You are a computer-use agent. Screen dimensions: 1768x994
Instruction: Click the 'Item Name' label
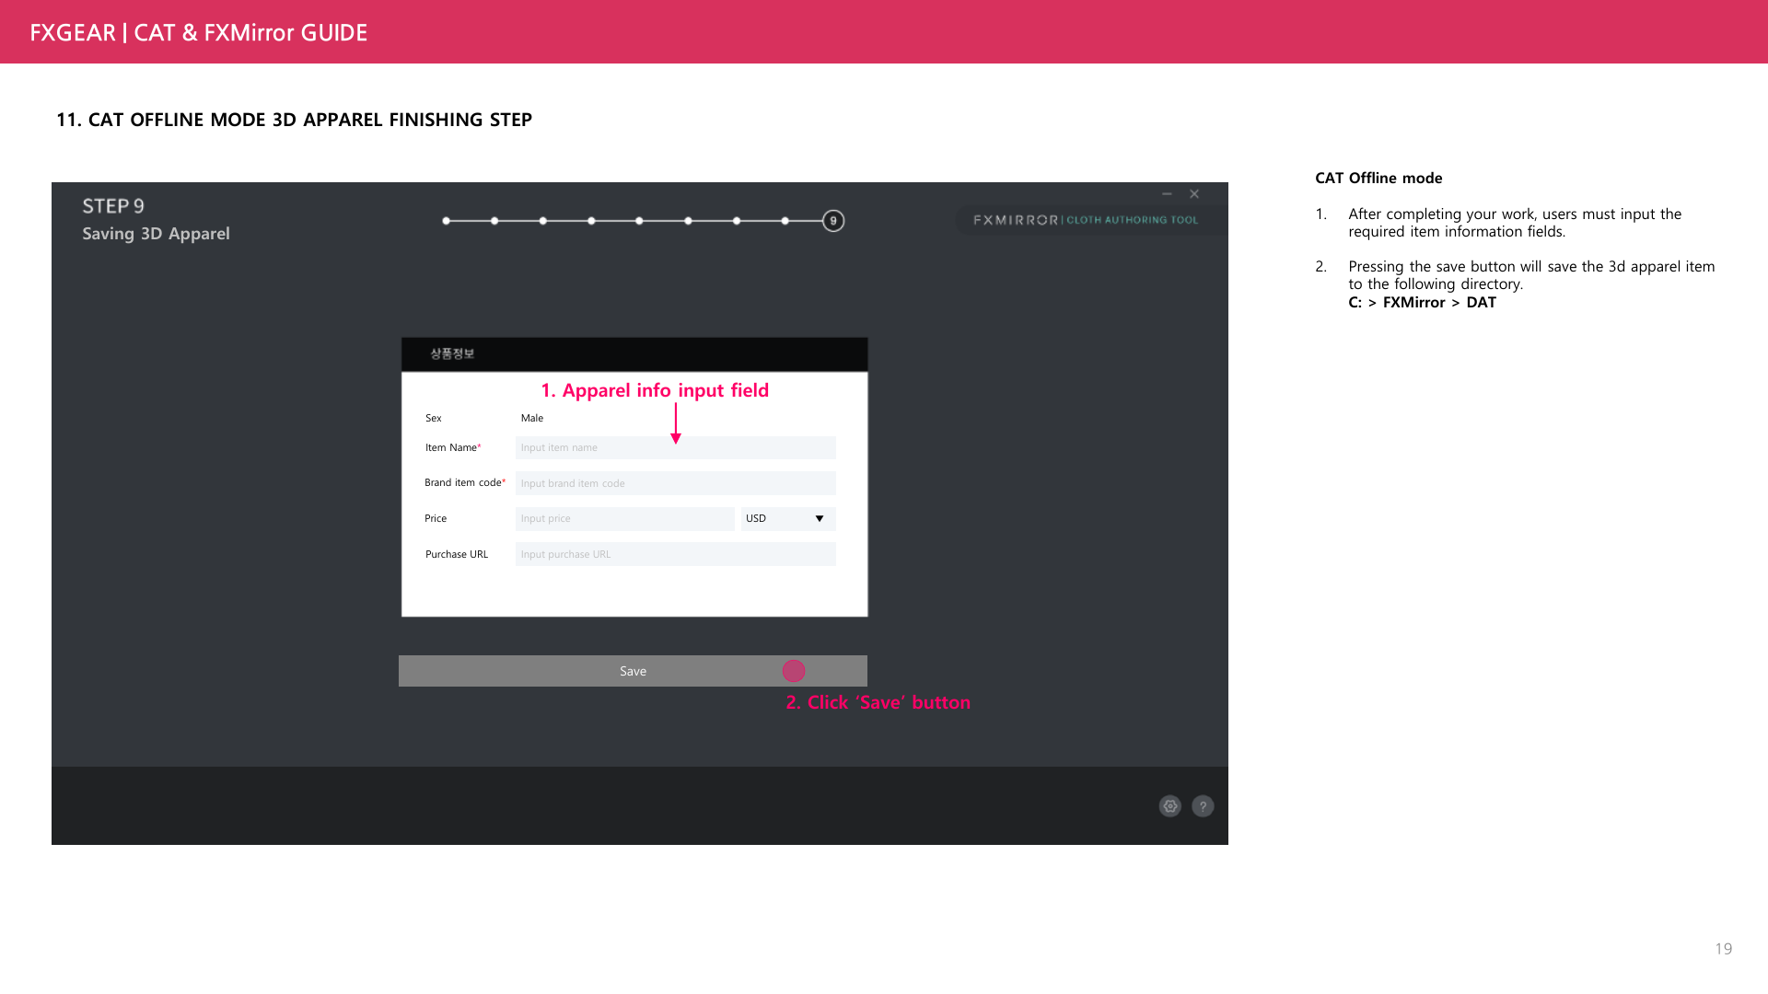[x=451, y=447]
